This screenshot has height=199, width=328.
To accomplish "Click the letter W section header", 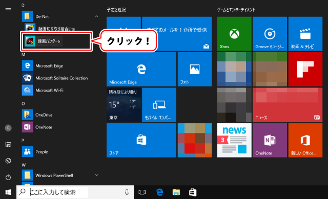I will coord(24,165).
